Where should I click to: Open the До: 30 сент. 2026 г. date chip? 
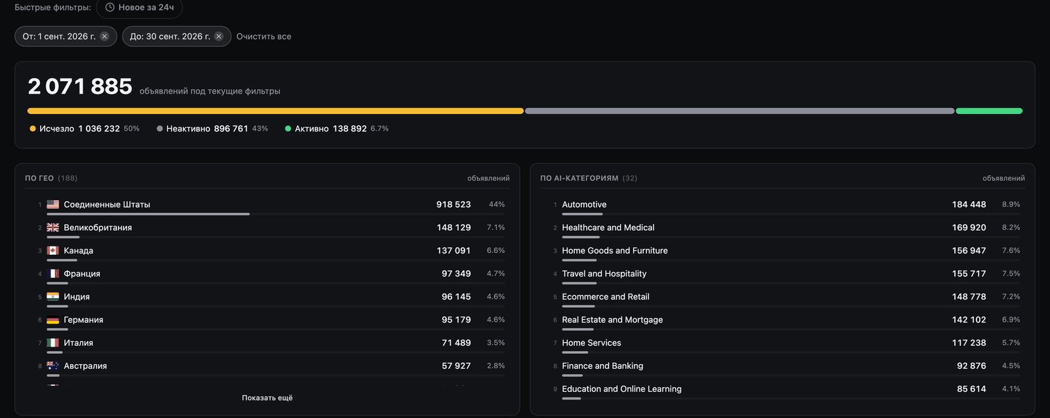click(x=177, y=37)
